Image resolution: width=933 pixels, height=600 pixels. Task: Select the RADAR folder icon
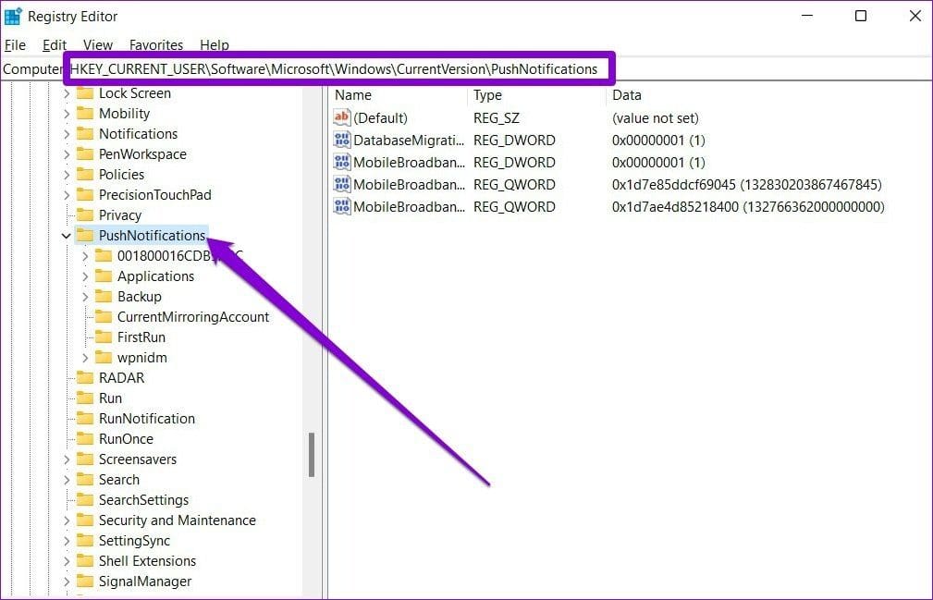coord(85,378)
